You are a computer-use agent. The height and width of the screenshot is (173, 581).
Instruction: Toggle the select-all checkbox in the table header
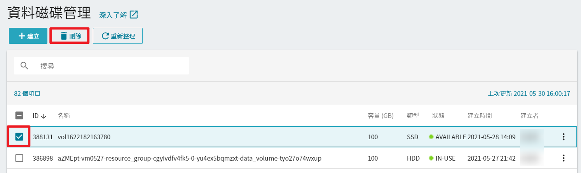coord(19,116)
